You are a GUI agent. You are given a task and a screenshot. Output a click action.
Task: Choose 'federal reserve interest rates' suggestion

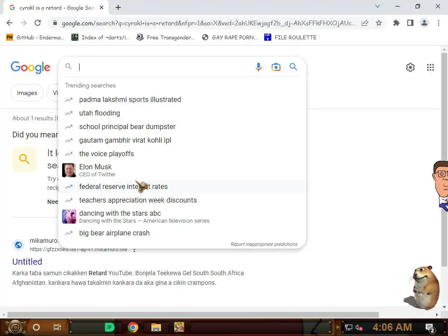(x=182, y=186)
